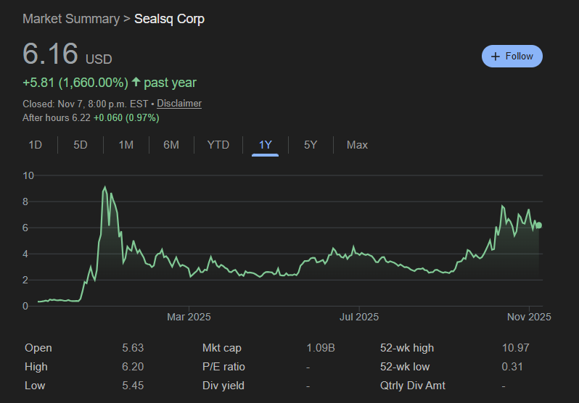Click the Mkt cap value 1.09B
This screenshot has height=403, width=579.
click(x=321, y=348)
